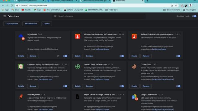The height and width of the screenshot is (111, 198).
Task: Click the Contact Saver for WhatsApp icon
Action: coord(78,67)
